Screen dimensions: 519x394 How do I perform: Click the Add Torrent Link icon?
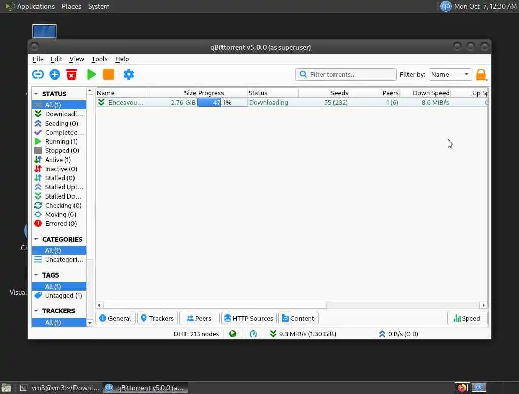(38, 74)
